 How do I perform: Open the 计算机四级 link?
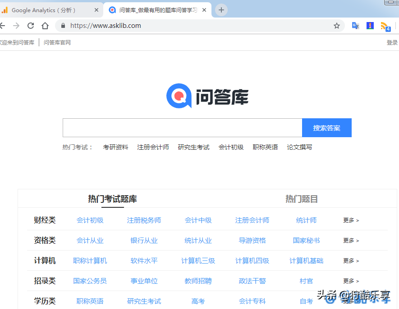[x=252, y=261]
